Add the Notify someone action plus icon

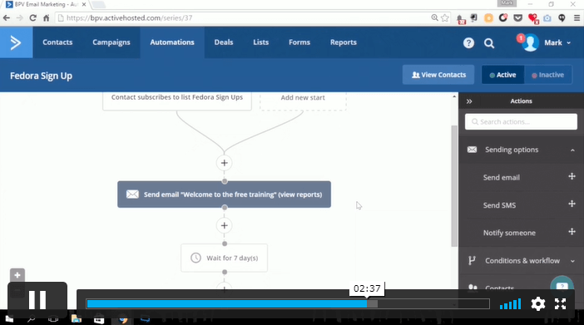[x=572, y=232]
